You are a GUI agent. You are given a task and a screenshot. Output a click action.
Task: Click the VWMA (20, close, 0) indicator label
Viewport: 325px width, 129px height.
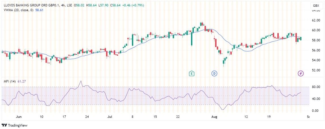click(19, 10)
